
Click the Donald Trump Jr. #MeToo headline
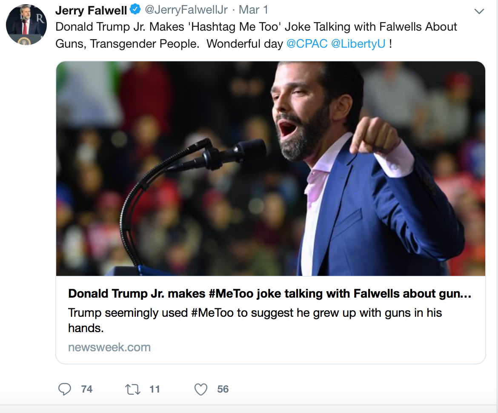270,293
